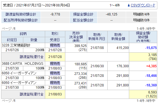The width and height of the screenshot is (159, 105).
Task: Open the CSVダウンロード link
Action: tap(143, 5)
